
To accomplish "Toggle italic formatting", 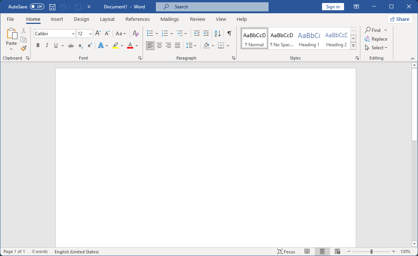I will pos(47,46).
